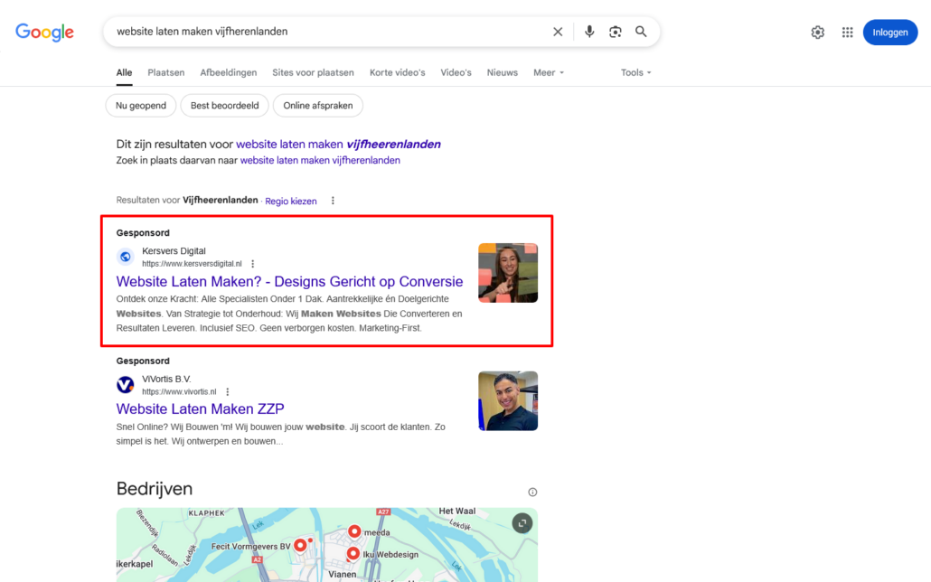Screen dimensions: 931x582
Task: Click the Inloggen button
Action: pos(889,33)
